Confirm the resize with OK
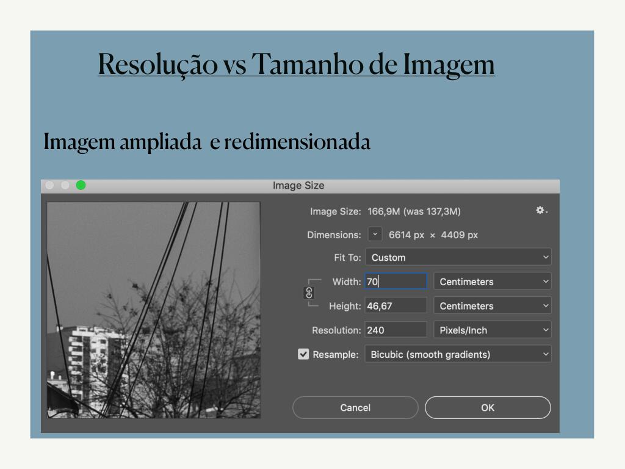The width and height of the screenshot is (625, 469). (x=487, y=407)
